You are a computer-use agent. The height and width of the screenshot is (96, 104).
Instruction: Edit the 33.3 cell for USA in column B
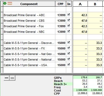(95, 65)
